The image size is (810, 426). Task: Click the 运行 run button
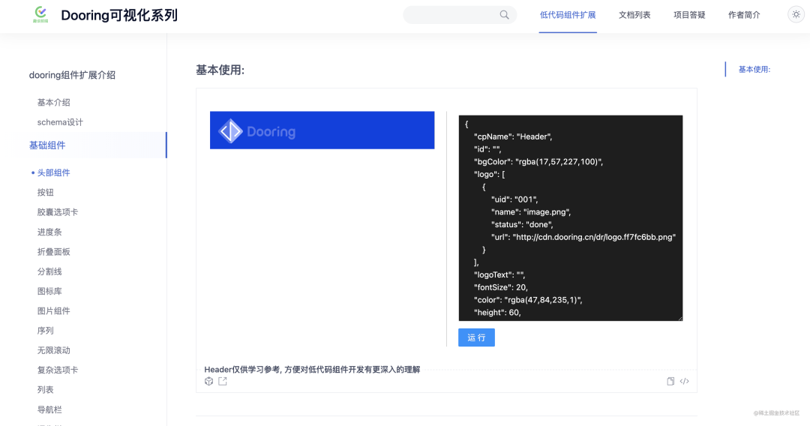click(476, 337)
